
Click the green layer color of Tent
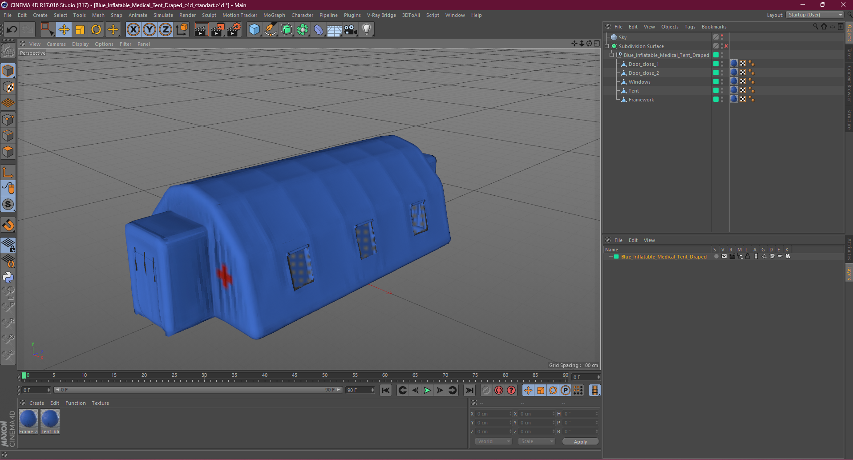coord(716,91)
